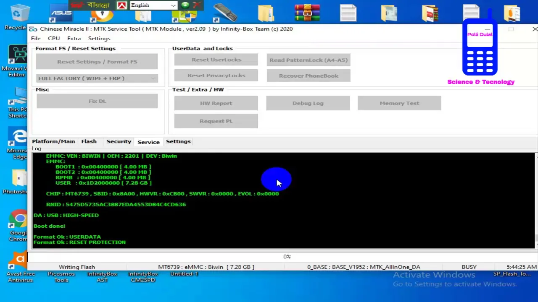Open the File menu
The image size is (538, 302).
pyautogui.click(x=36, y=39)
